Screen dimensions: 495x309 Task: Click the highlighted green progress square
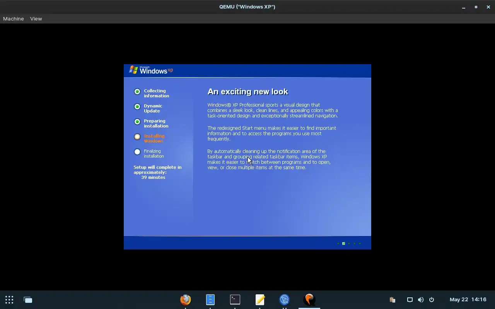tap(343, 243)
